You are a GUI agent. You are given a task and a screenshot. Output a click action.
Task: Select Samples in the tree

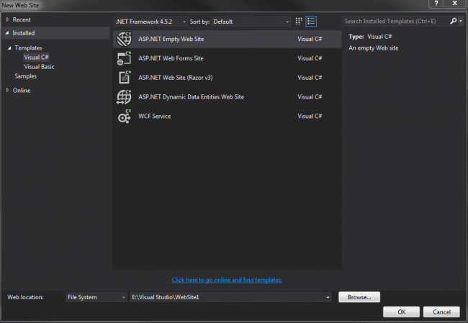pyautogui.click(x=26, y=76)
